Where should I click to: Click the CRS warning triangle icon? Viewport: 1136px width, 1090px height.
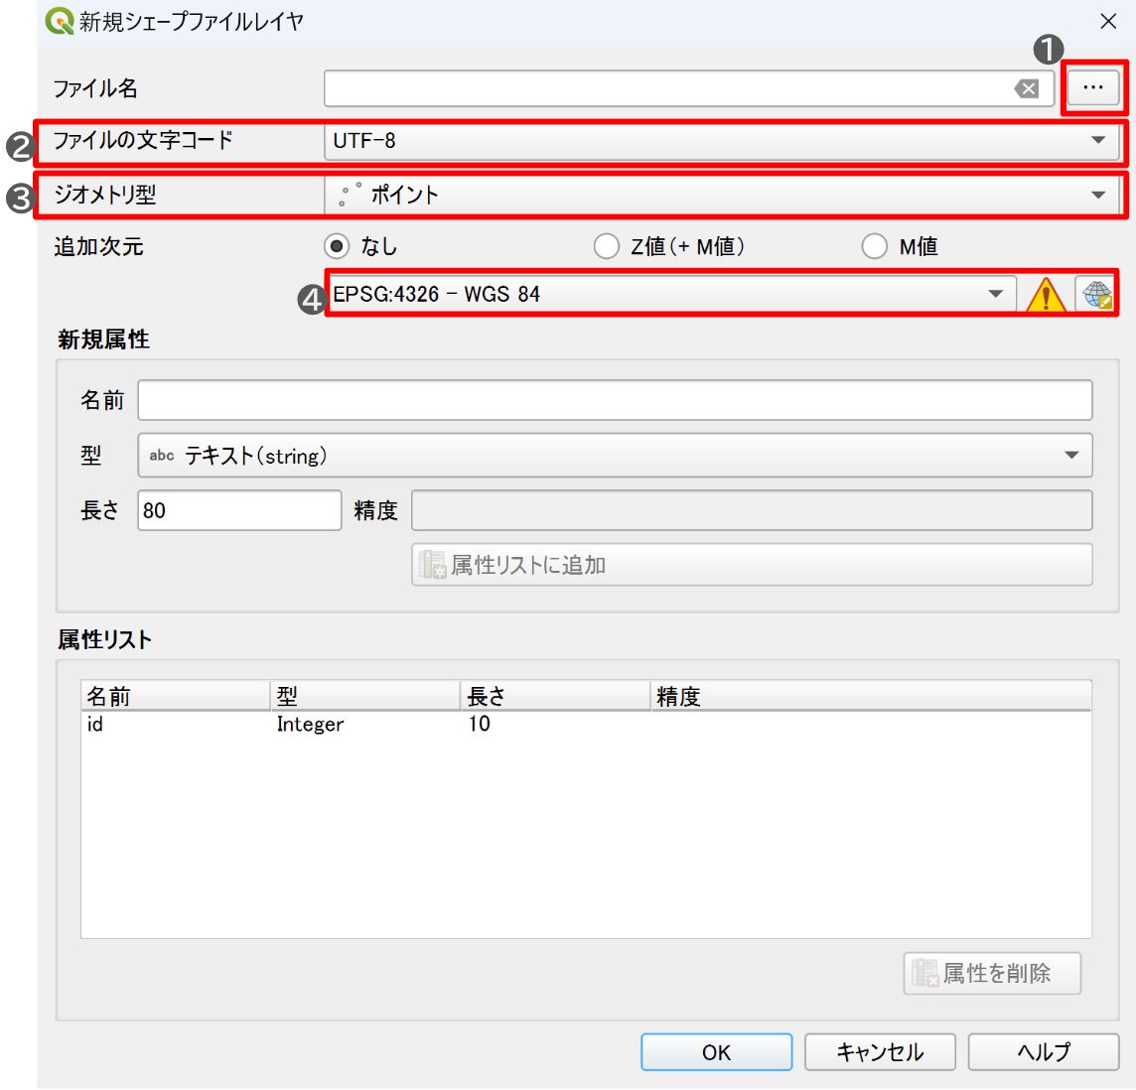1046,294
